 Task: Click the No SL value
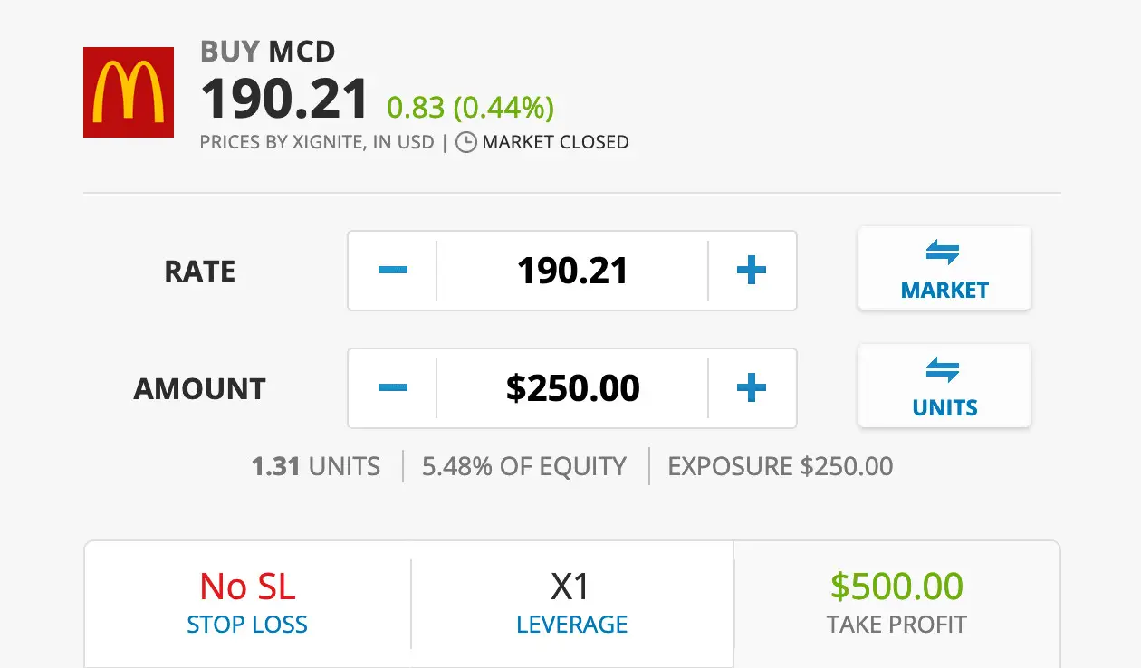pyautogui.click(x=247, y=587)
